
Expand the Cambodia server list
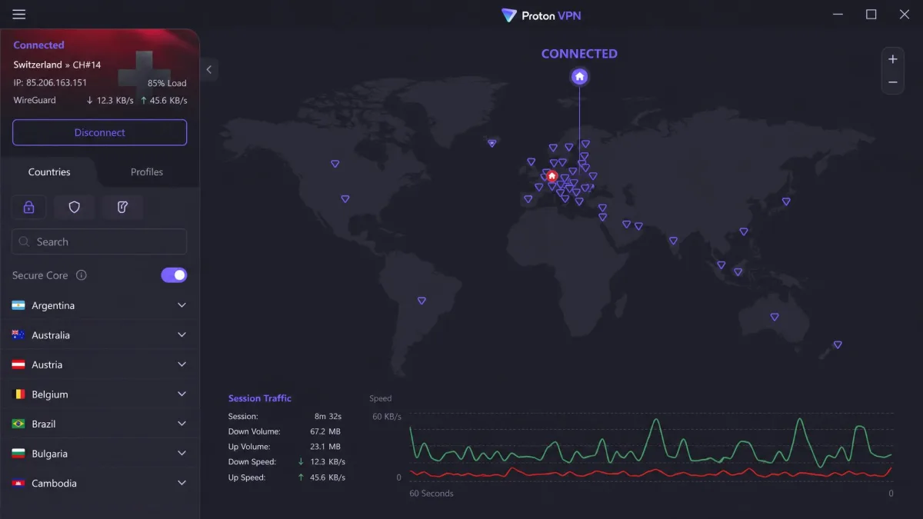click(x=182, y=483)
